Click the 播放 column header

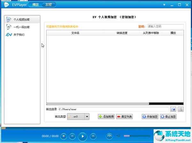point(173,33)
